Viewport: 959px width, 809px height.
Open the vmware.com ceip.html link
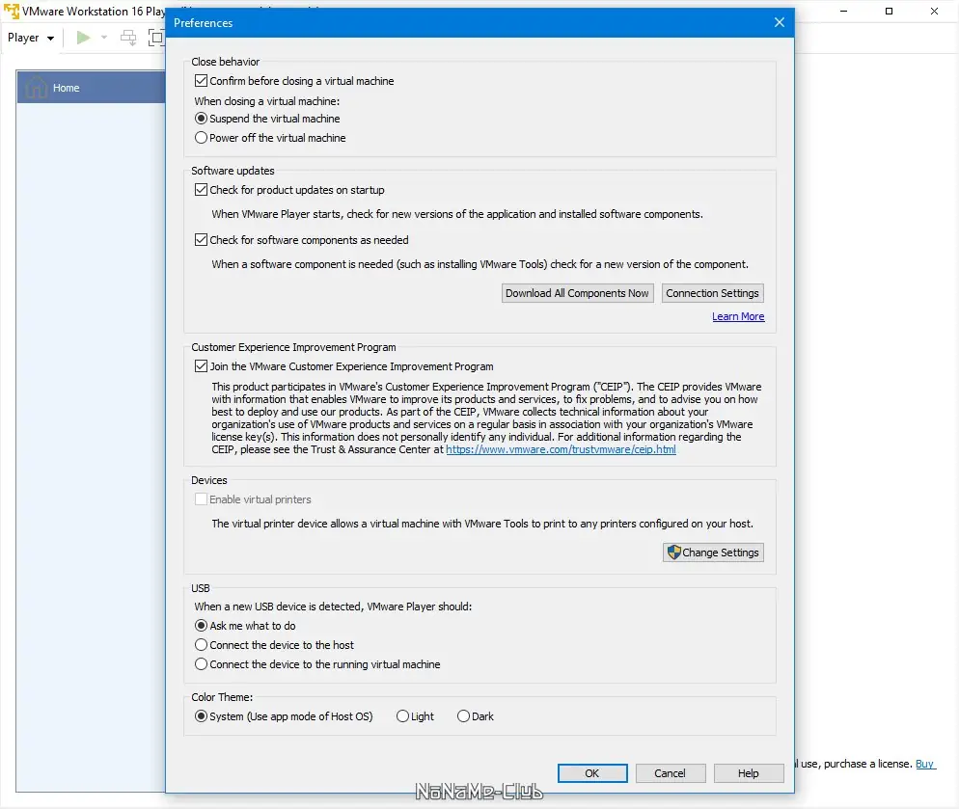point(561,449)
